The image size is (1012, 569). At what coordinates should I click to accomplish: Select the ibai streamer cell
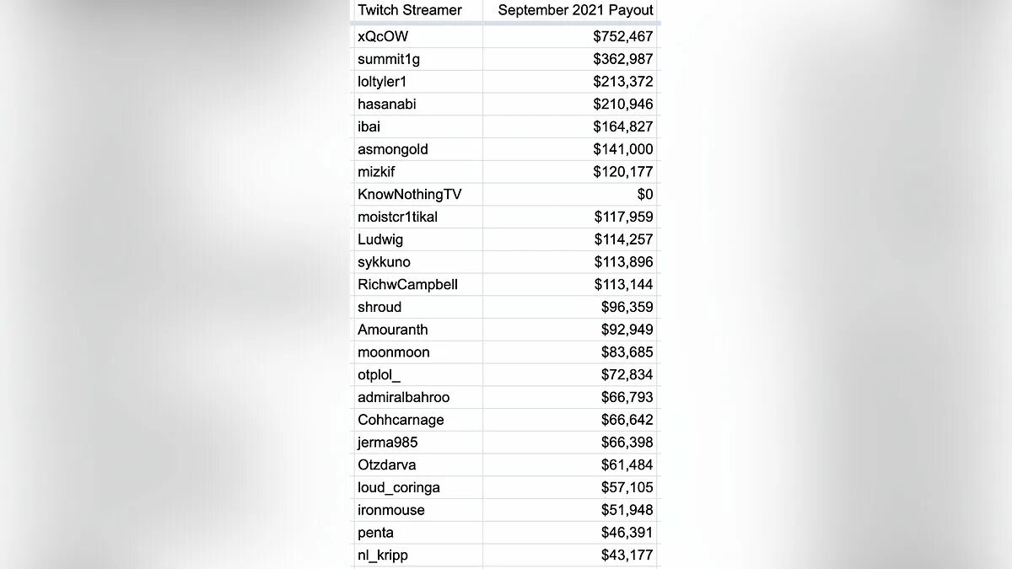417,126
